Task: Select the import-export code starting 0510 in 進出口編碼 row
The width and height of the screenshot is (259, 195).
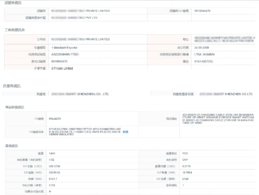Action: pos(59,61)
